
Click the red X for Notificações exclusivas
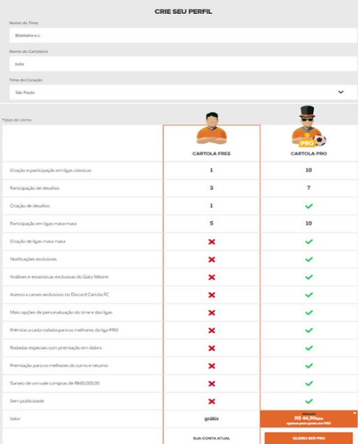coord(211,259)
